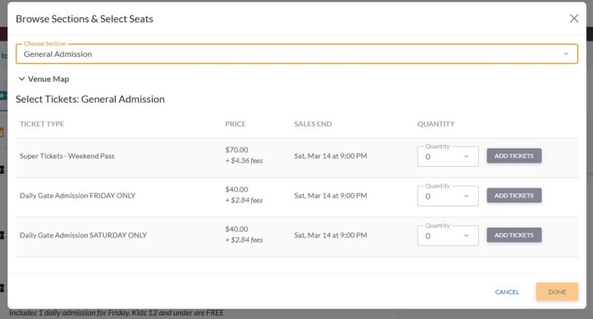Viewport: 593px width, 319px height.
Task: Open Quantity dropdown for Friday Only admission
Action: (x=448, y=197)
